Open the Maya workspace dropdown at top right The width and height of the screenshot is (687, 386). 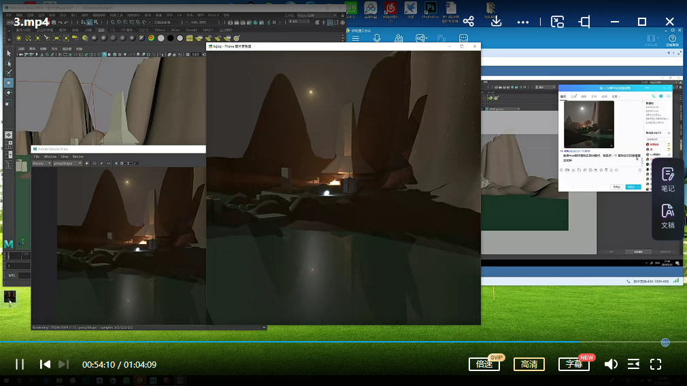[x=316, y=16]
